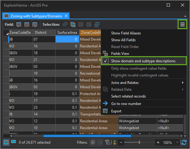Decrease table zoom with minus button
The height and width of the screenshot is (149, 190).
point(121,143)
